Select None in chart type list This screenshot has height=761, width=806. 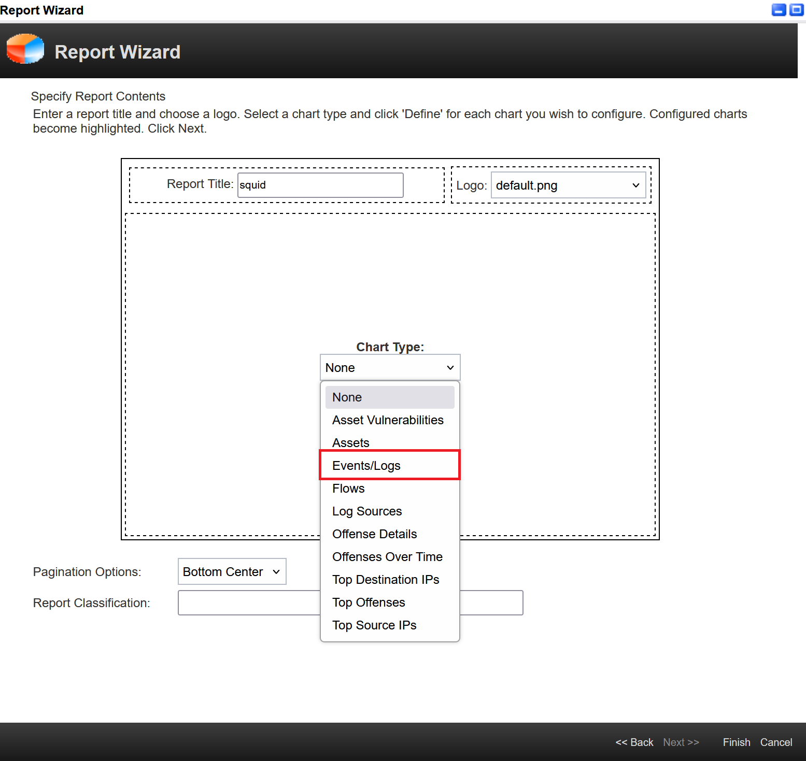[390, 397]
